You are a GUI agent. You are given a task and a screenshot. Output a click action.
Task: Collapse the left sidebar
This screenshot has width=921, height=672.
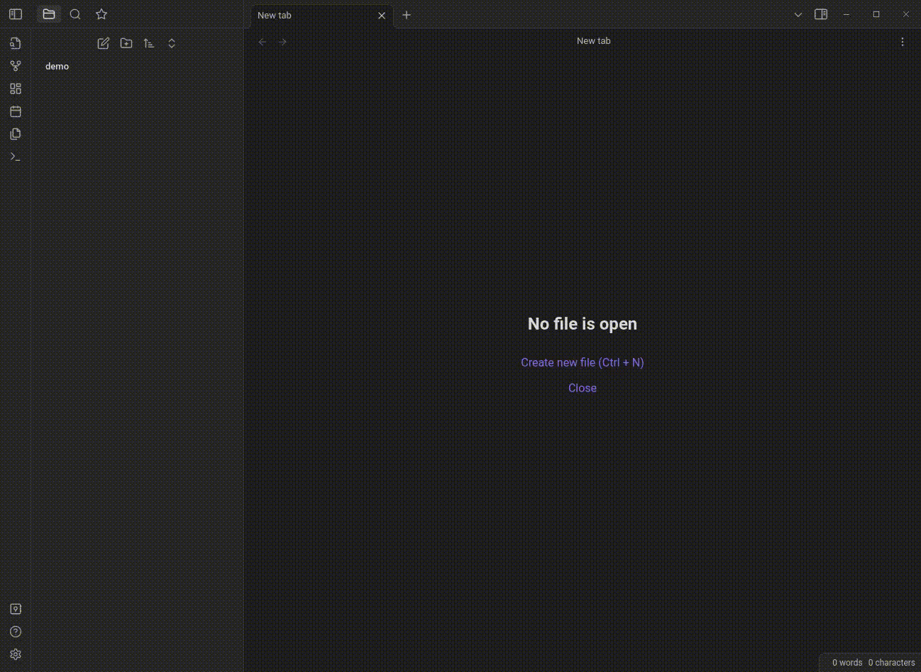(16, 14)
